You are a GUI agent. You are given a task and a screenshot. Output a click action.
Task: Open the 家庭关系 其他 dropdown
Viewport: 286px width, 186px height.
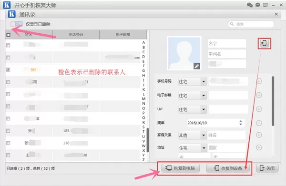point(193,135)
